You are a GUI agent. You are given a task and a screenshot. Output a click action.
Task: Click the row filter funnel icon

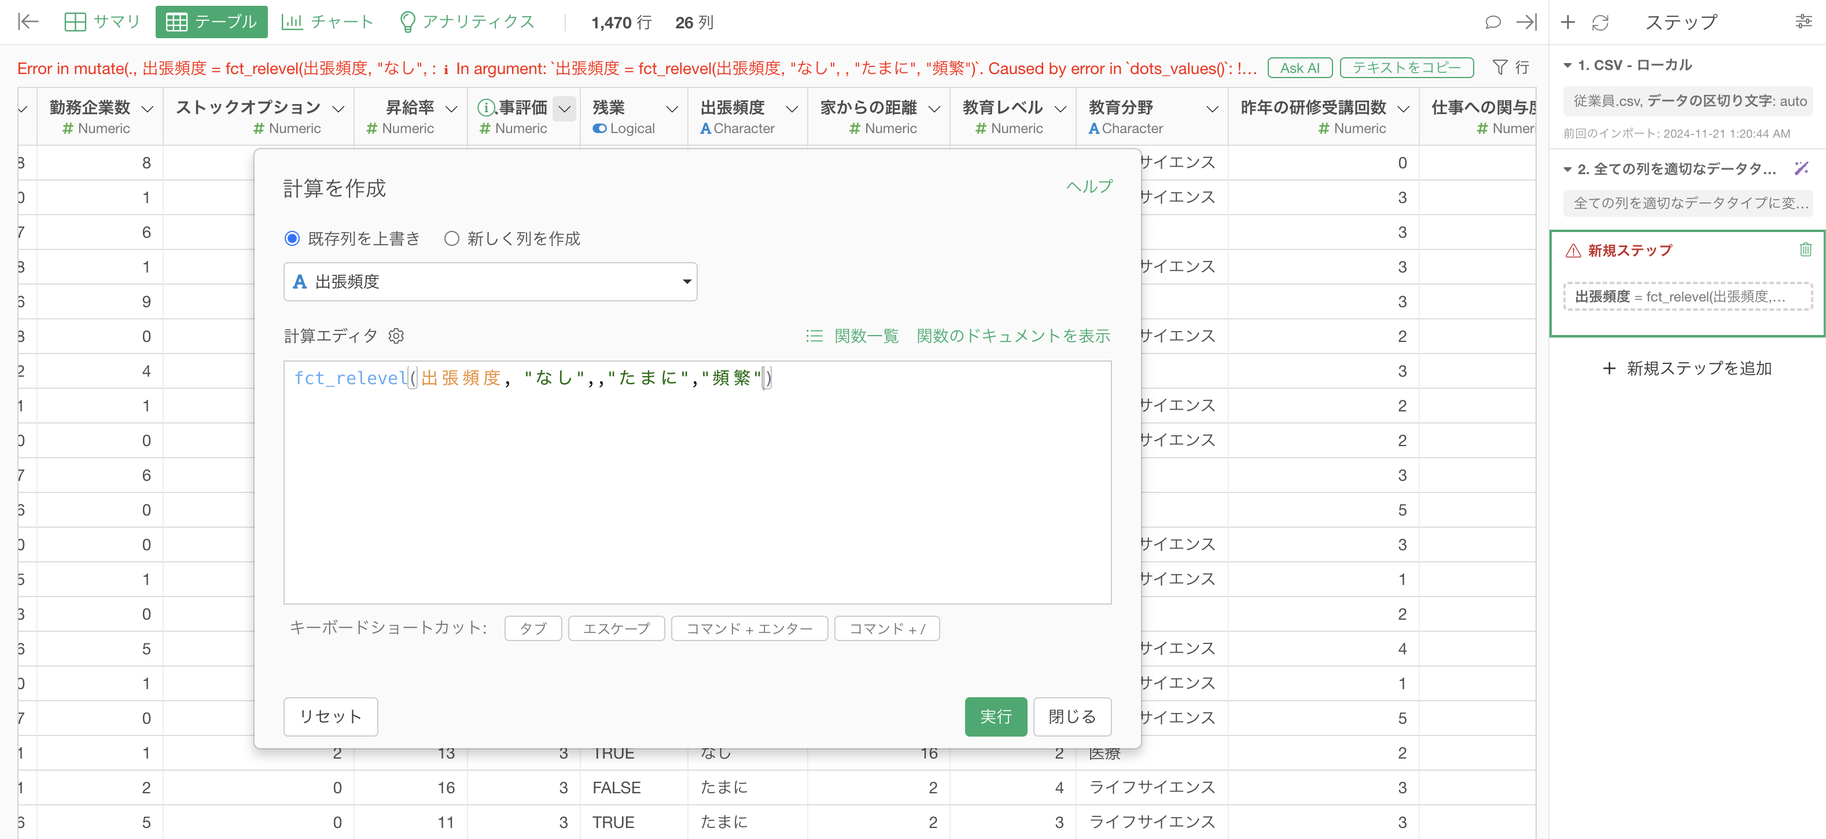tap(1500, 67)
